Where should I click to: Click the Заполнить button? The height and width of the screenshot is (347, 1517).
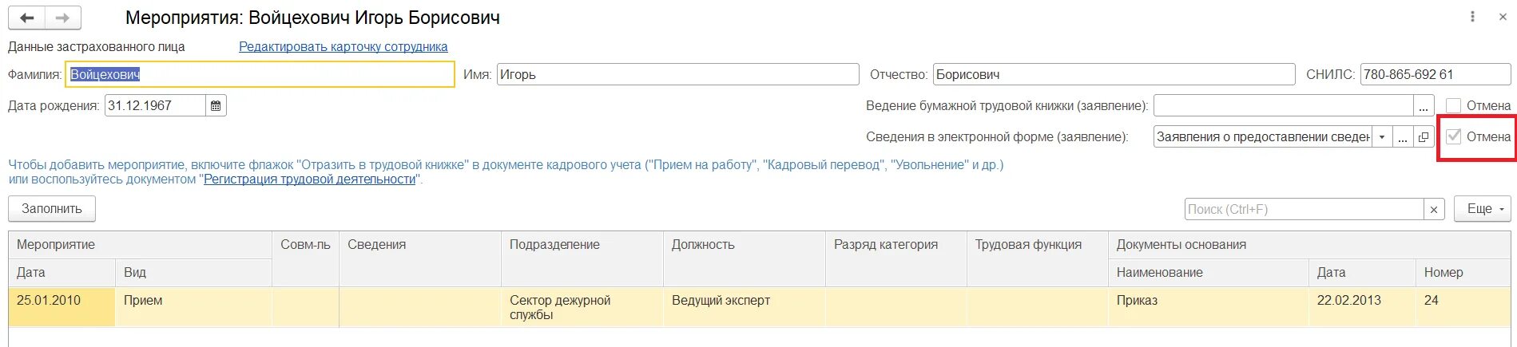tap(52, 209)
